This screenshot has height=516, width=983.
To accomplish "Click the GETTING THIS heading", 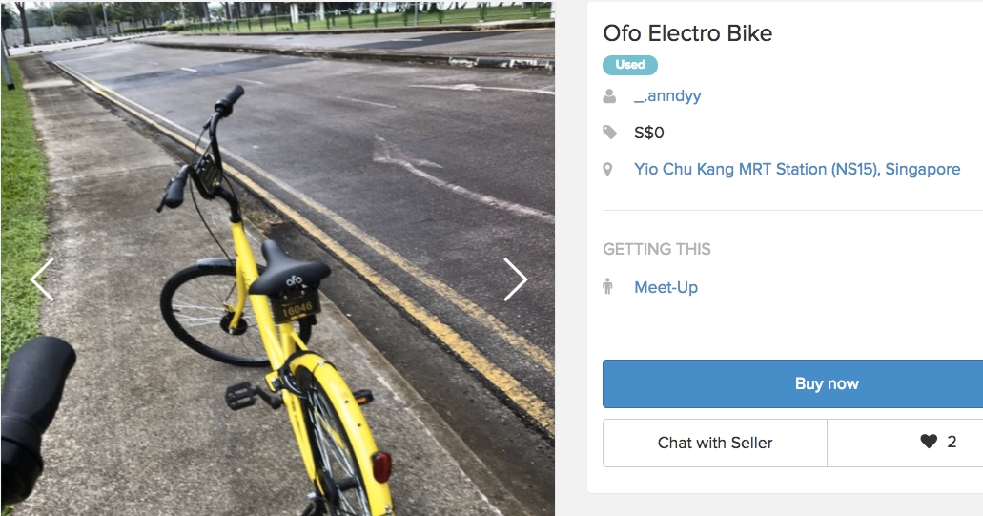I will point(657,249).
